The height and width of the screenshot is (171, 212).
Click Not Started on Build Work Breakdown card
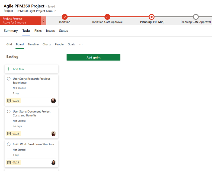pos(19,150)
